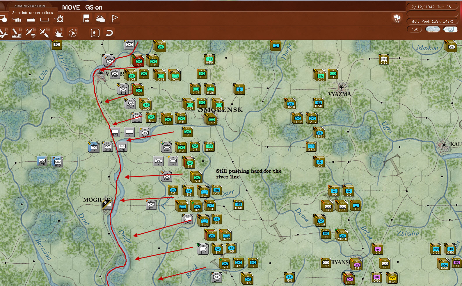462x286 pixels.
Task: Select the F10 aircraft transfer icon
Action: pos(45,33)
